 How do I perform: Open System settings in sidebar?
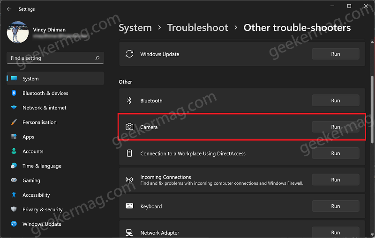click(x=55, y=78)
